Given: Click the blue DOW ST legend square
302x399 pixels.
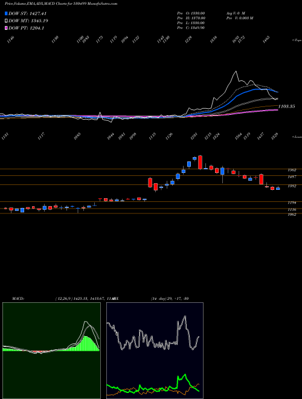Looking at the screenshot, I should [x=6, y=13].
